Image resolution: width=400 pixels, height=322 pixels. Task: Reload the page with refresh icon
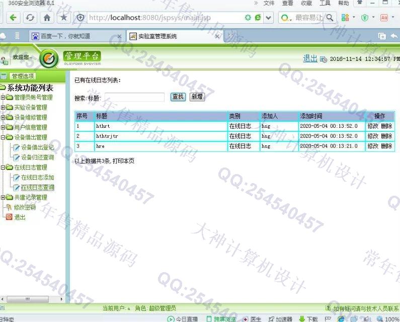click(30, 18)
